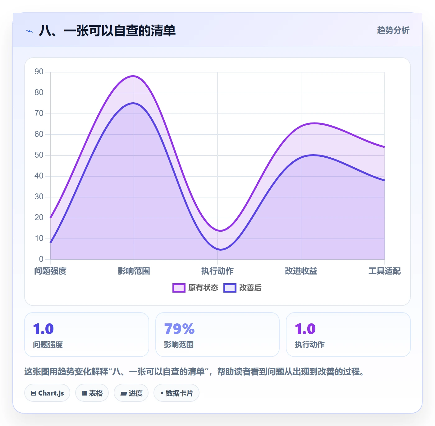Click the bar icon inside 进度 tag
The image size is (435, 426).
(124, 394)
